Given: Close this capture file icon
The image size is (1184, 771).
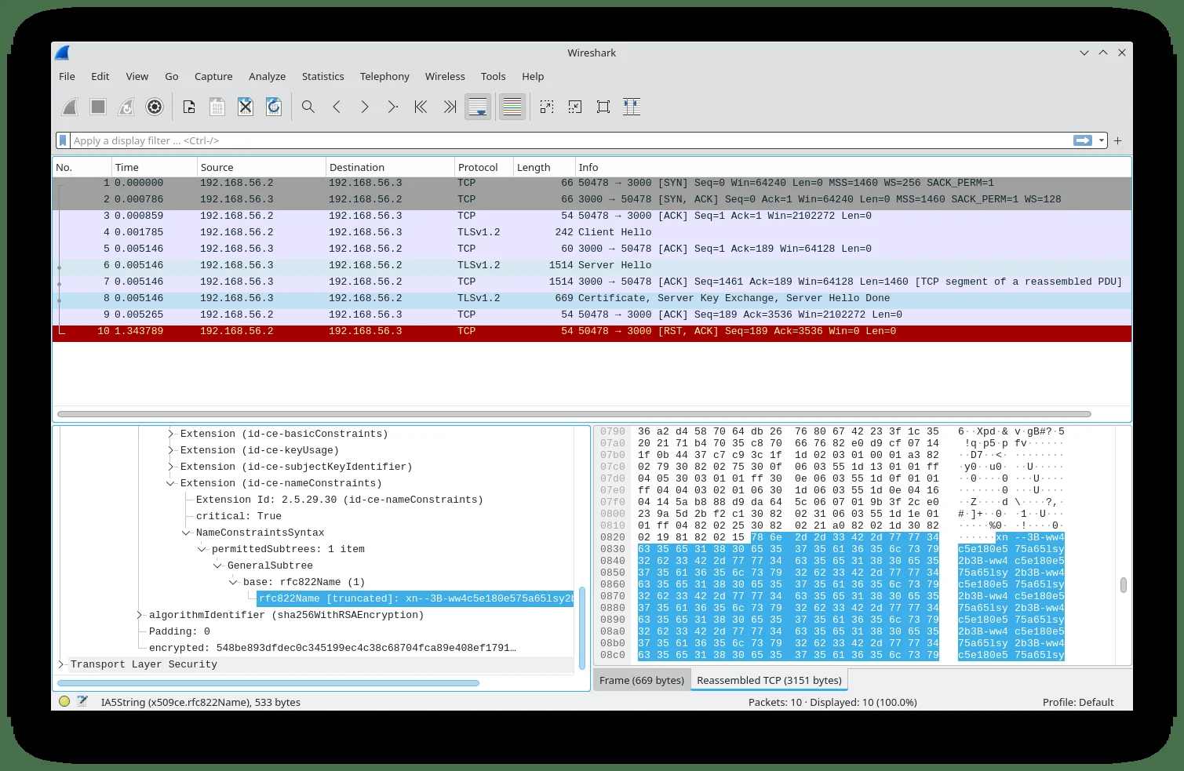Looking at the screenshot, I should tap(246, 107).
